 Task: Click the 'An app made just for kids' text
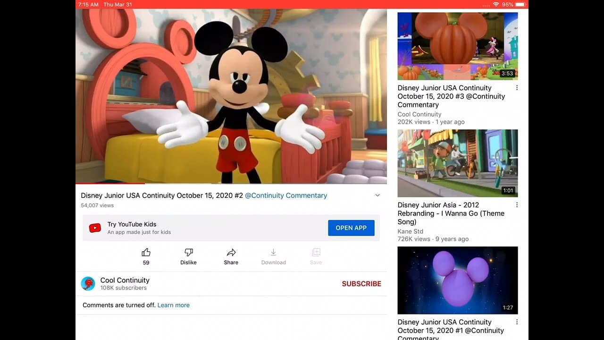[139, 232]
